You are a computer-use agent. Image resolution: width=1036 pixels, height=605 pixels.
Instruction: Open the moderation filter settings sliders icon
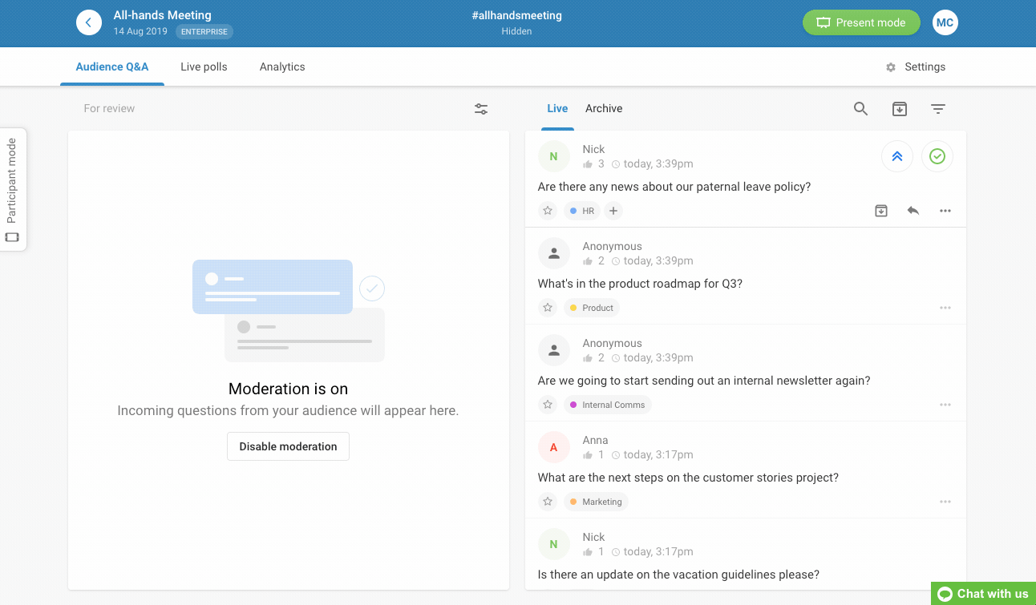click(x=481, y=109)
